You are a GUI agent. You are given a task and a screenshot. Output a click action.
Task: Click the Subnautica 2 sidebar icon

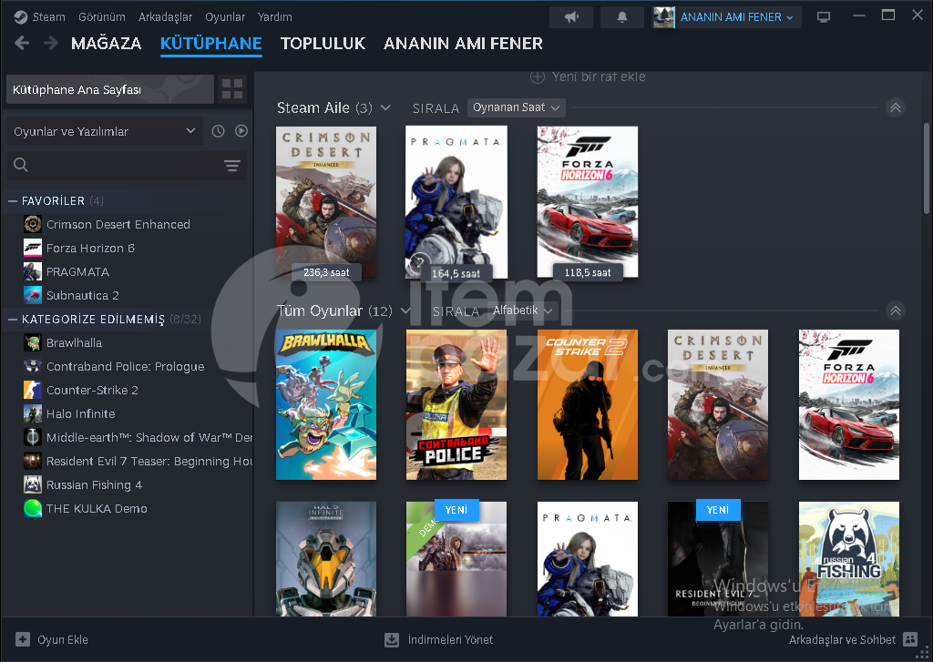pyautogui.click(x=33, y=295)
